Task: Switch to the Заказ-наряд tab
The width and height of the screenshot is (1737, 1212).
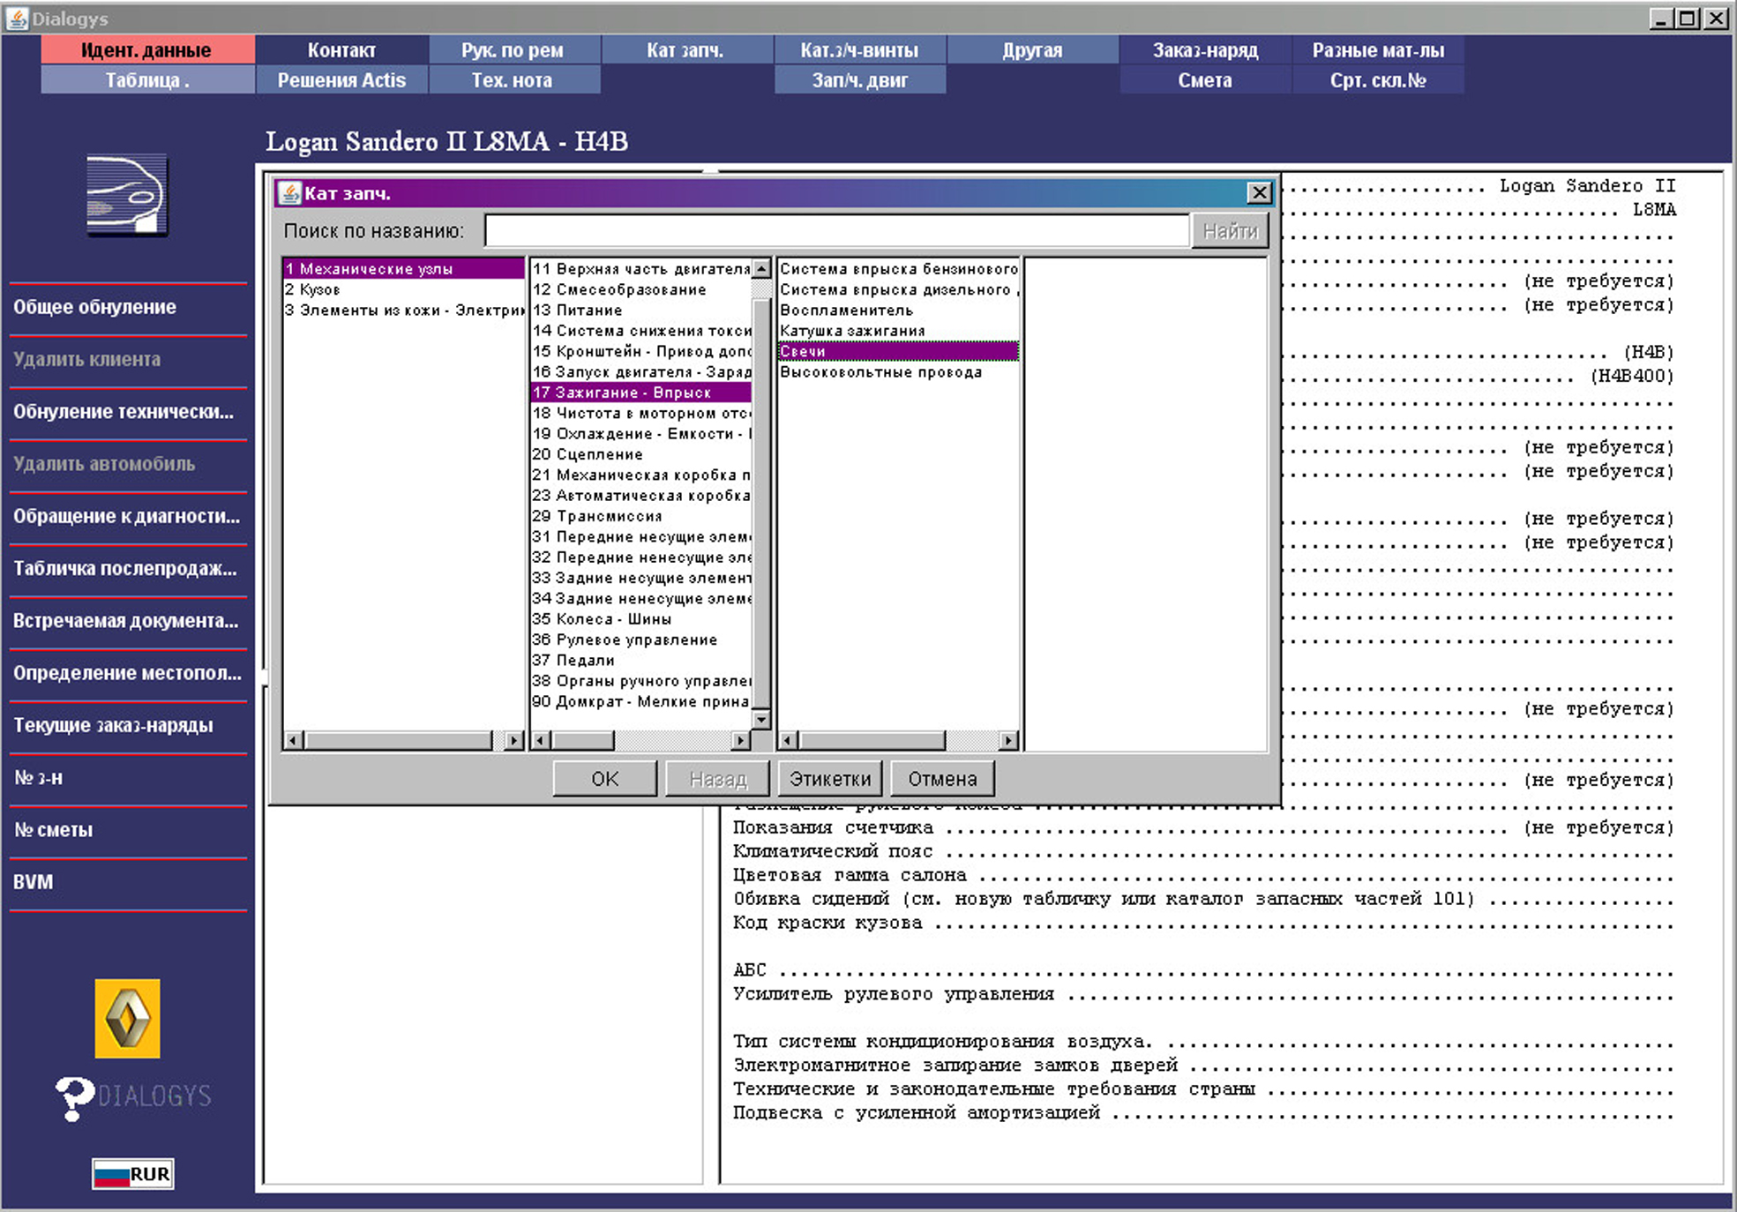Action: [1204, 50]
